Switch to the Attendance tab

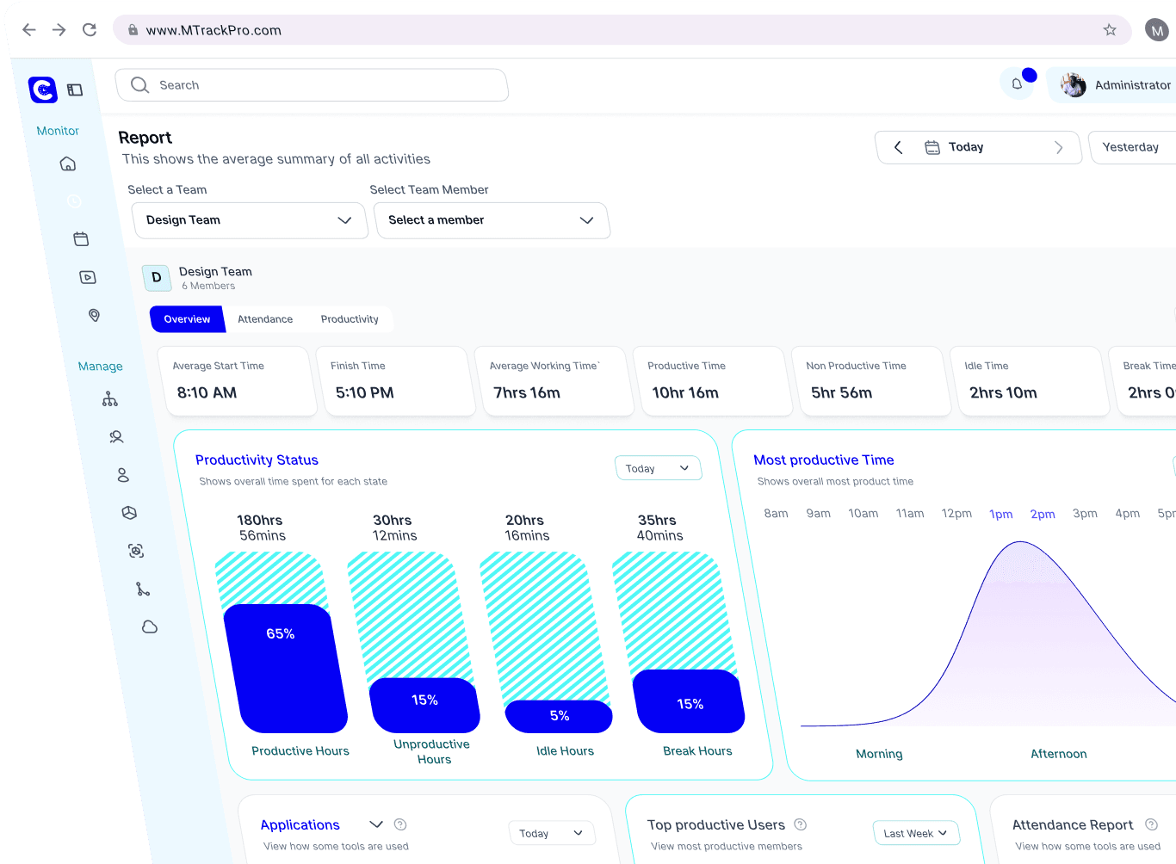point(265,319)
